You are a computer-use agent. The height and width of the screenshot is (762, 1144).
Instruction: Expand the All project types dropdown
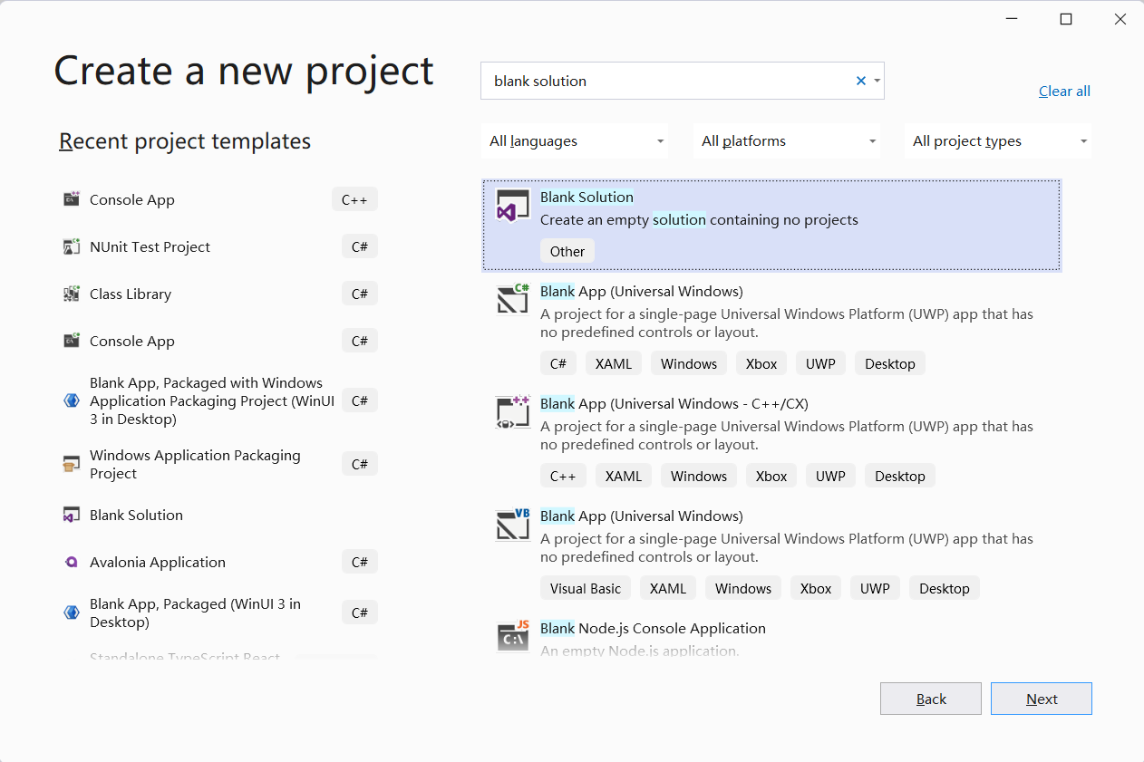pyautogui.click(x=998, y=141)
